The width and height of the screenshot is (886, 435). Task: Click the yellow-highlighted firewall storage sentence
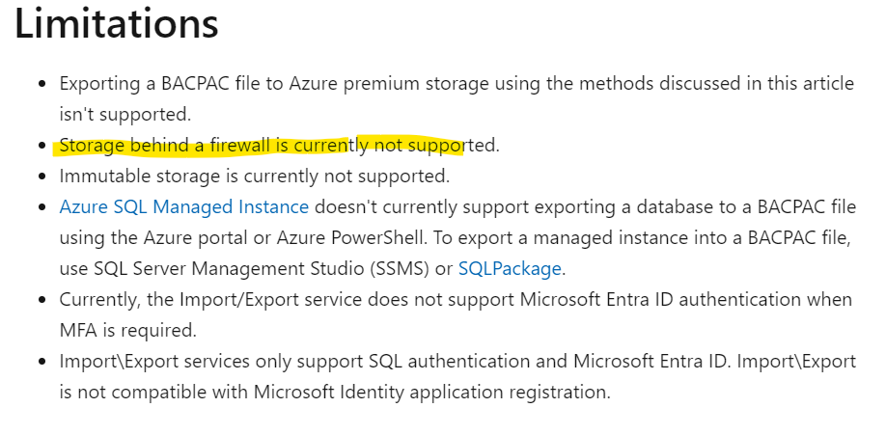[278, 146]
